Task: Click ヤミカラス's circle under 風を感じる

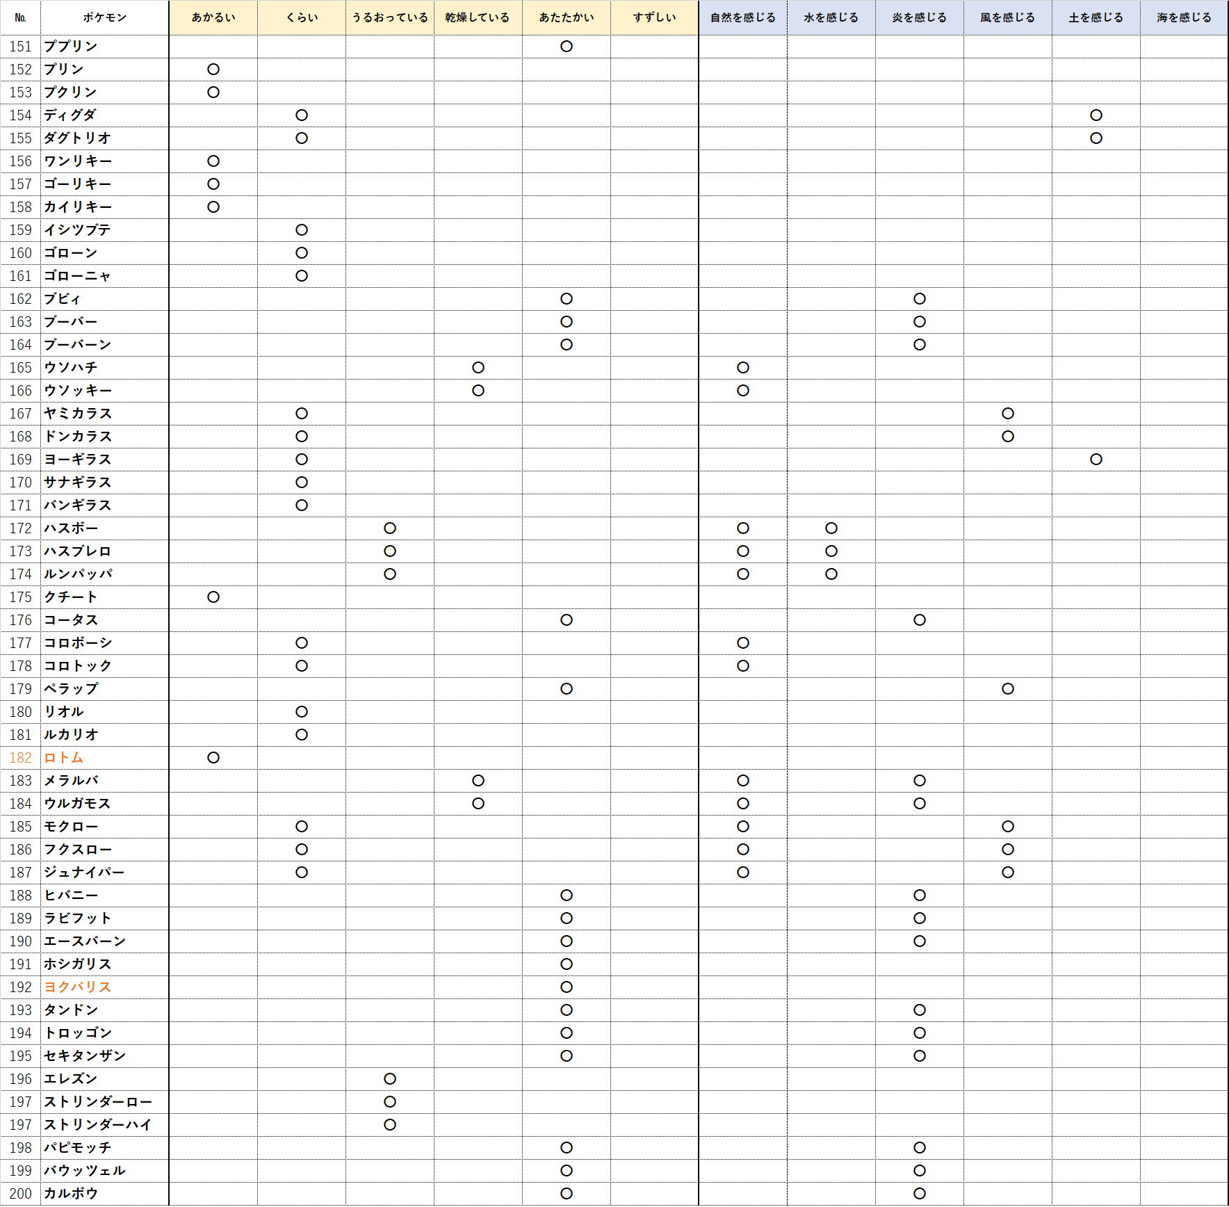Action: pos(1008,414)
